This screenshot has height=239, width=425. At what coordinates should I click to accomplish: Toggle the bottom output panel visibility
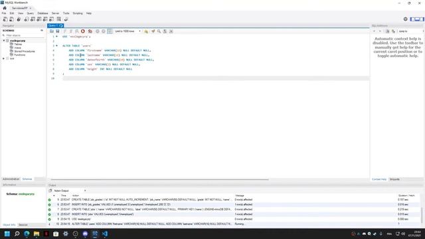417,19
